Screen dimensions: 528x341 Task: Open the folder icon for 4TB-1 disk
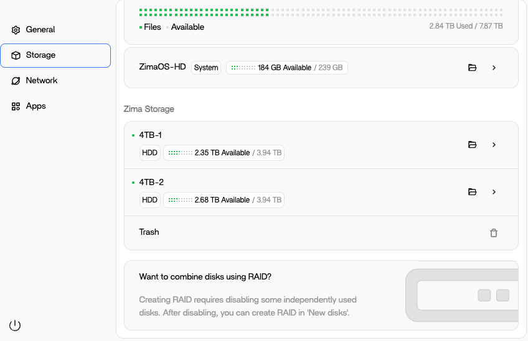(472, 145)
